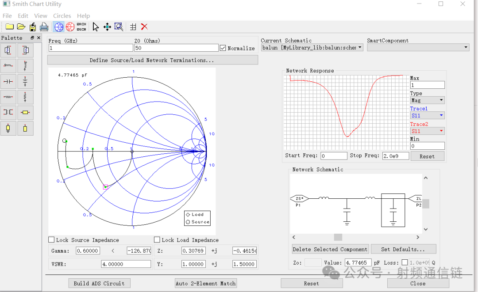Click the Start Freq input field
This screenshot has height=292, width=478.
334,156
